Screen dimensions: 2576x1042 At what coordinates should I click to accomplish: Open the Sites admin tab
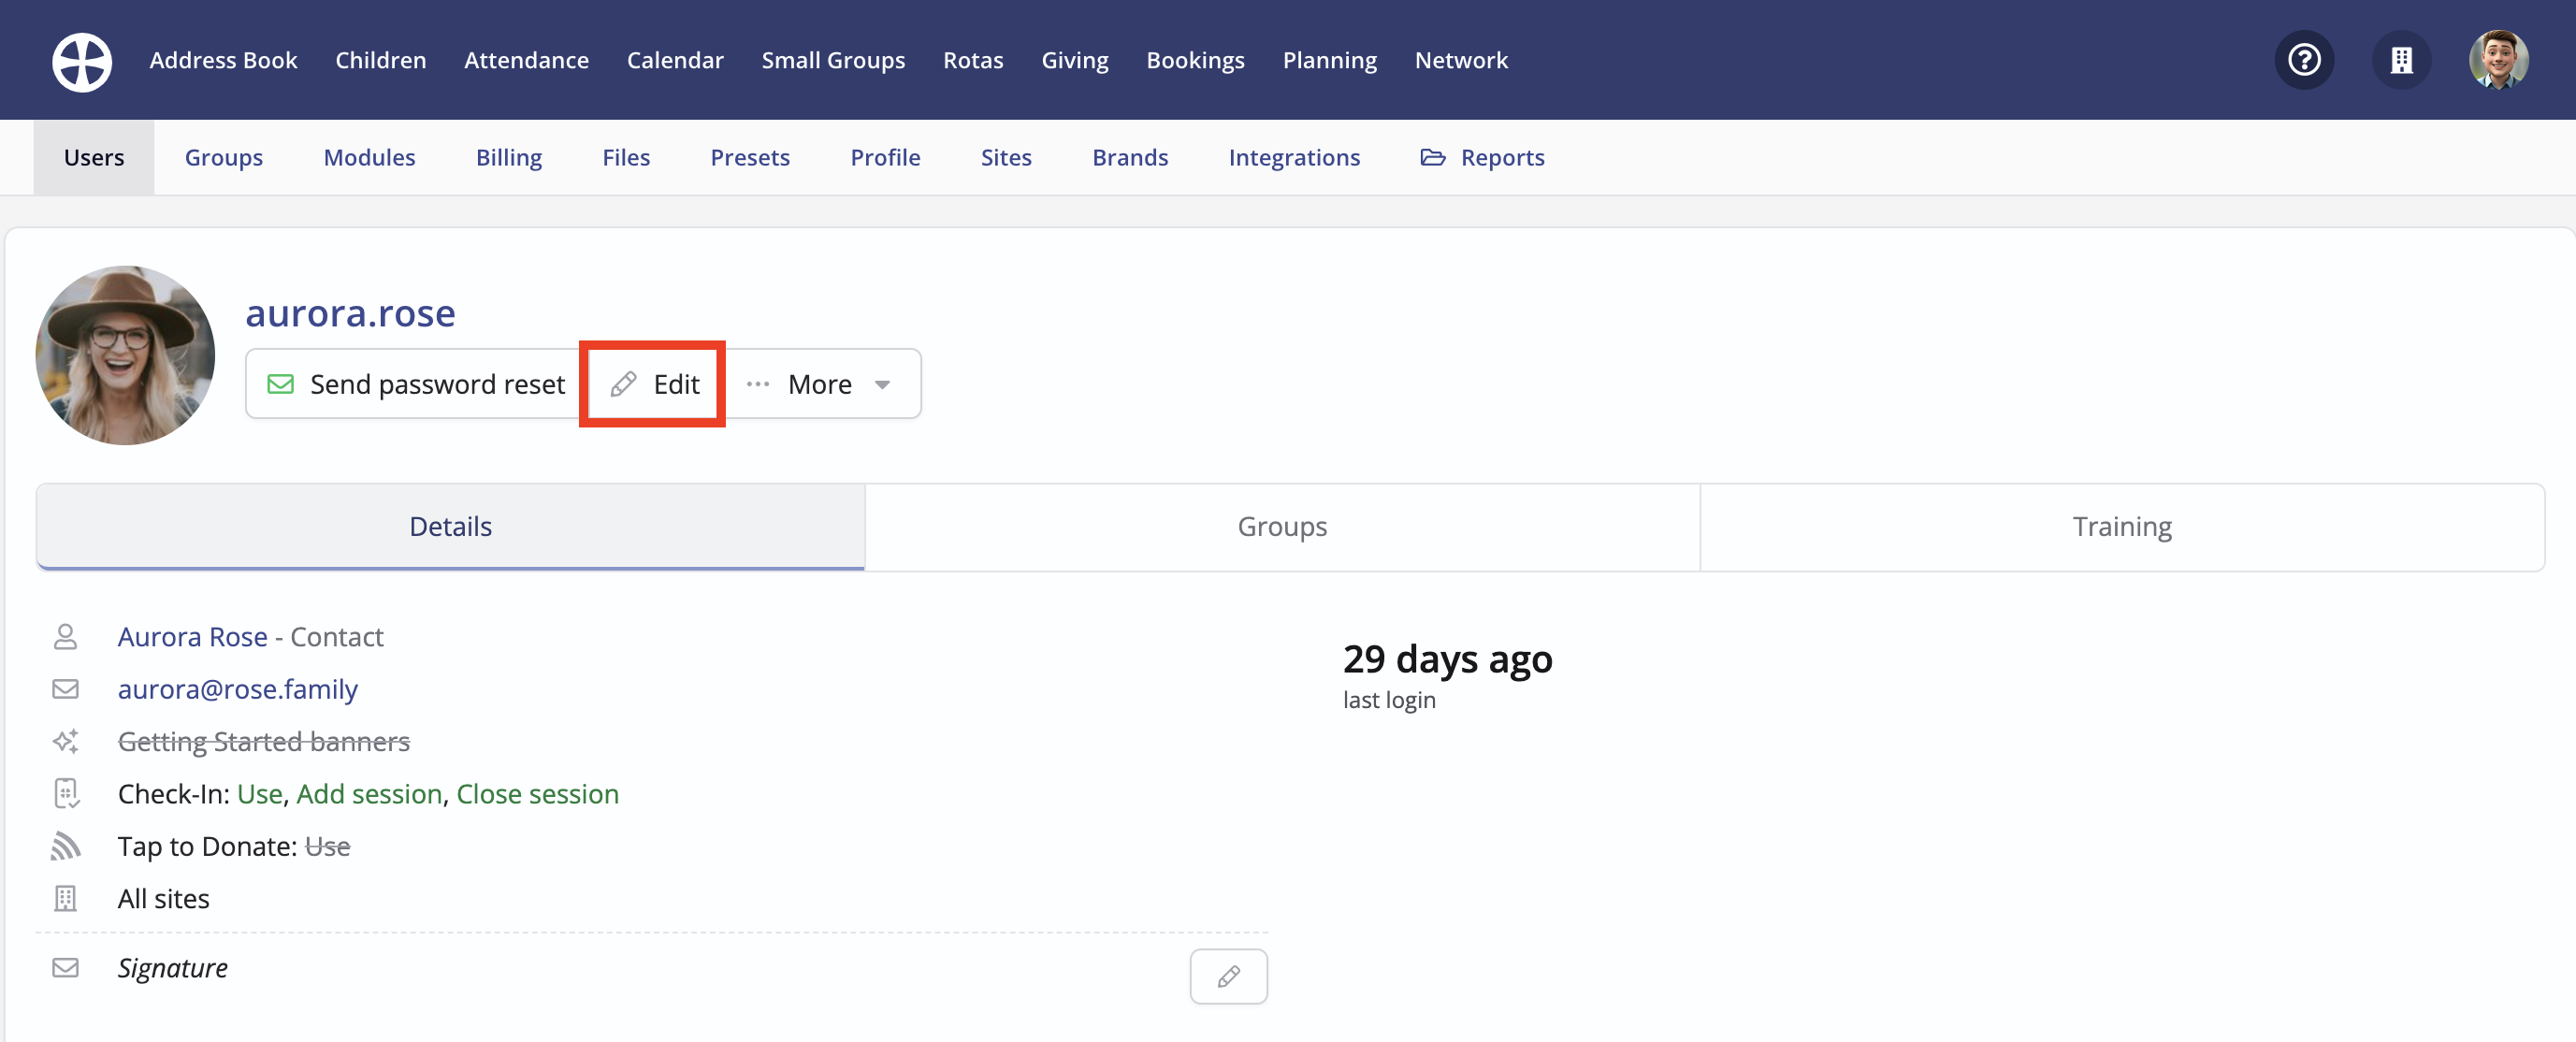1006,157
